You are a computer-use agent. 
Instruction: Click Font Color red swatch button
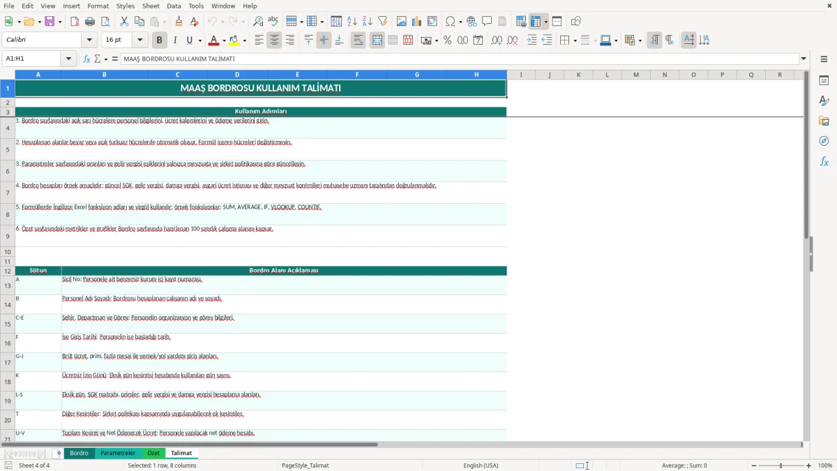(215, 40)
